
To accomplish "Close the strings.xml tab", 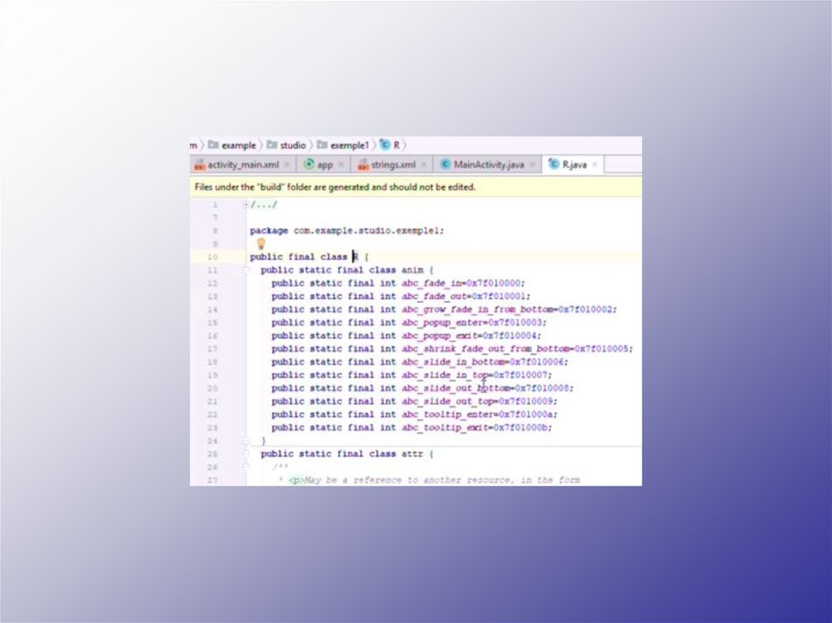I will point(424,165).
